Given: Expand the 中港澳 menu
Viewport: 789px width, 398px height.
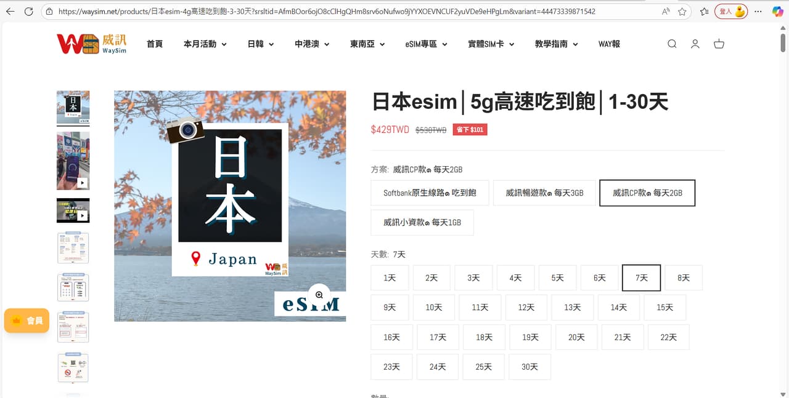Looking at the screenshot, I should [312, 44].
